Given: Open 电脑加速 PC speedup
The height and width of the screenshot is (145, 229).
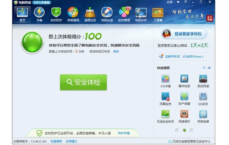Looking at the screenshot, I should click(107, 14).
